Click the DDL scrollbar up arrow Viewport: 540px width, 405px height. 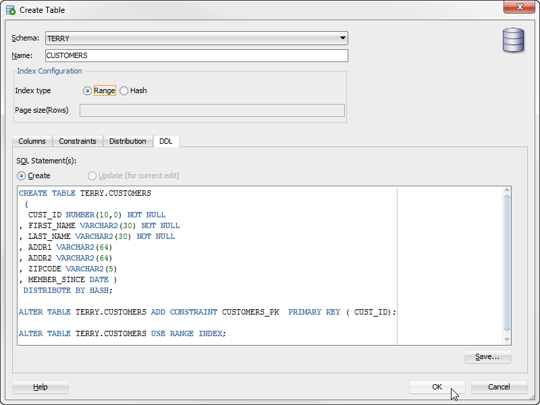coord(507,190)
